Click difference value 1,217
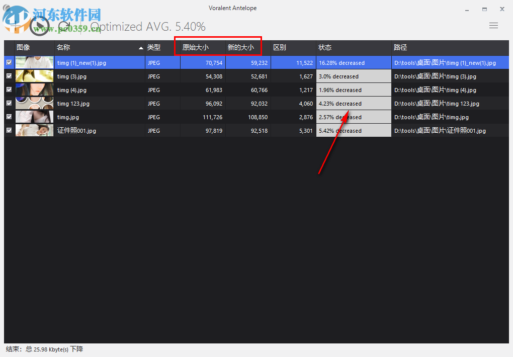 pos(306,90)
